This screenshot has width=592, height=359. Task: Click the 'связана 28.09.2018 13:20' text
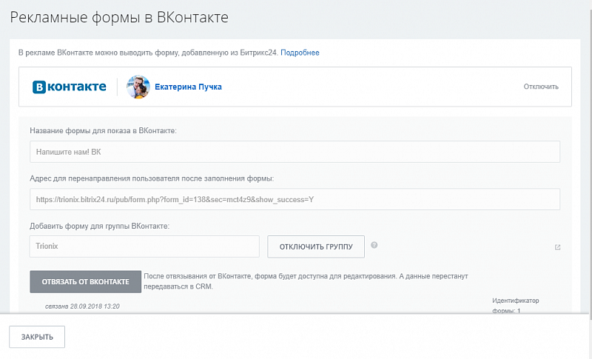pyautogui.click(x=82, y=306)
